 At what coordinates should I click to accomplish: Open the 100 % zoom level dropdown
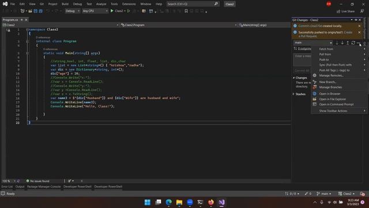pyautogui.click(x=9, y=181)
